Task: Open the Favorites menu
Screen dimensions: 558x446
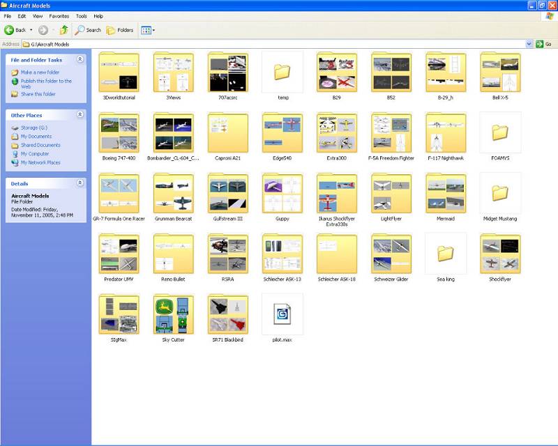Action: pos(59,16)
